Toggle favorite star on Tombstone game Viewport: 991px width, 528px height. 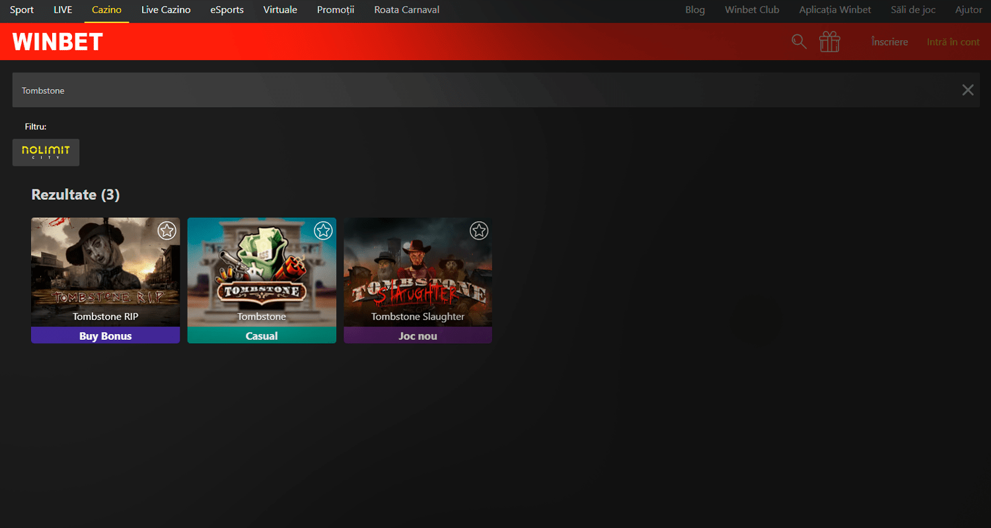[x=323, y=230]
